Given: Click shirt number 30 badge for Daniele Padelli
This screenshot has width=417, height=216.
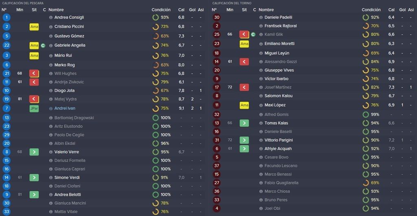Looking at the screenshot, I should (217, 17).
